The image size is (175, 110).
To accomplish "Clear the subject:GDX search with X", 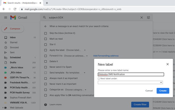I will 142,18.
